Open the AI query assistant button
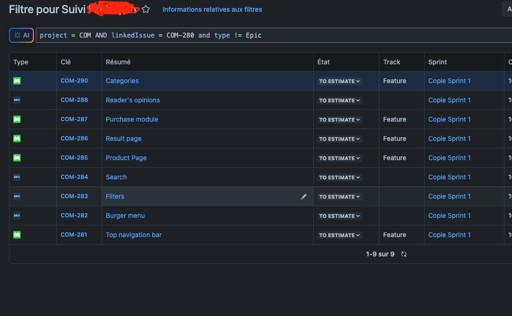The image size is (512, 316). (x=22, y=35)
